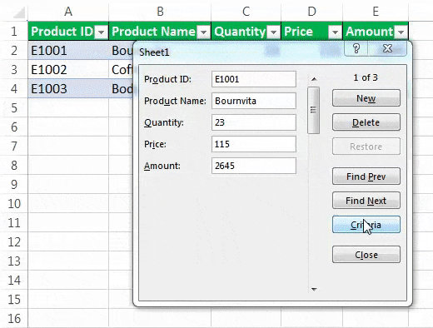The height and width of the screenshot is (328, 433).
Task: Delete the current record
Action: point(366,122)
